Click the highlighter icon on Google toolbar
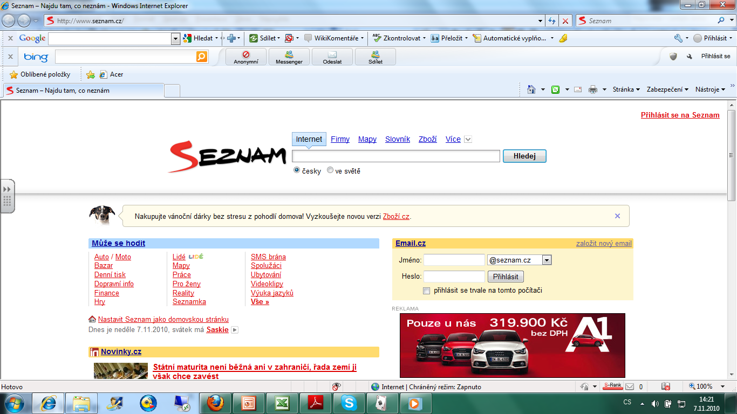The image size is (737, 414). click(x=563, y=38)
